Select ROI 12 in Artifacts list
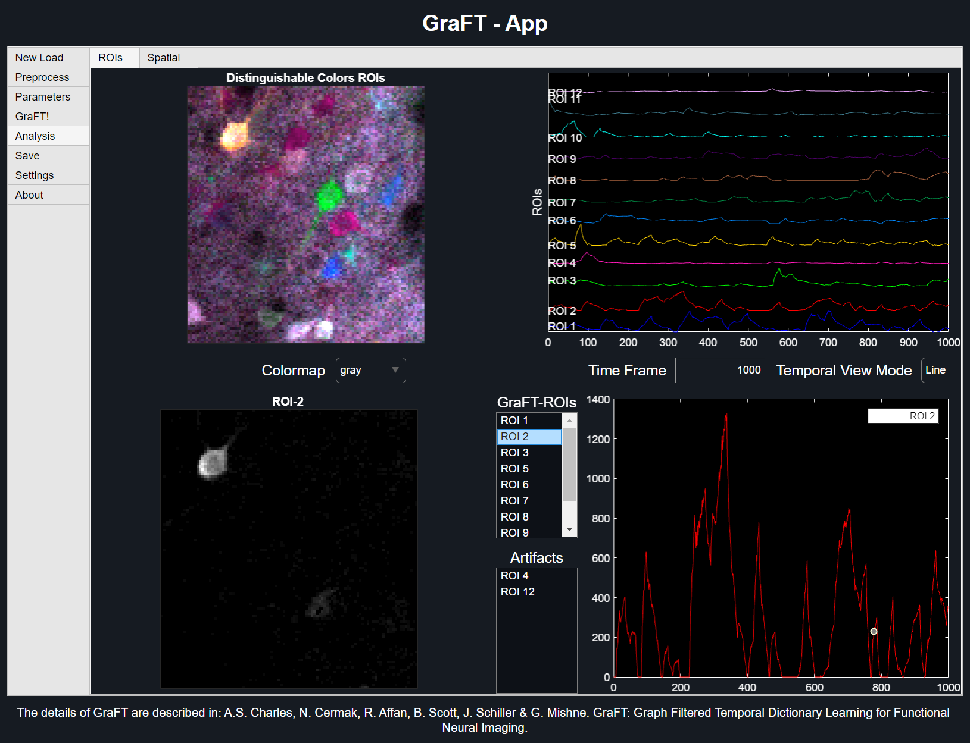970x743 pixels. tap(536, 592)
